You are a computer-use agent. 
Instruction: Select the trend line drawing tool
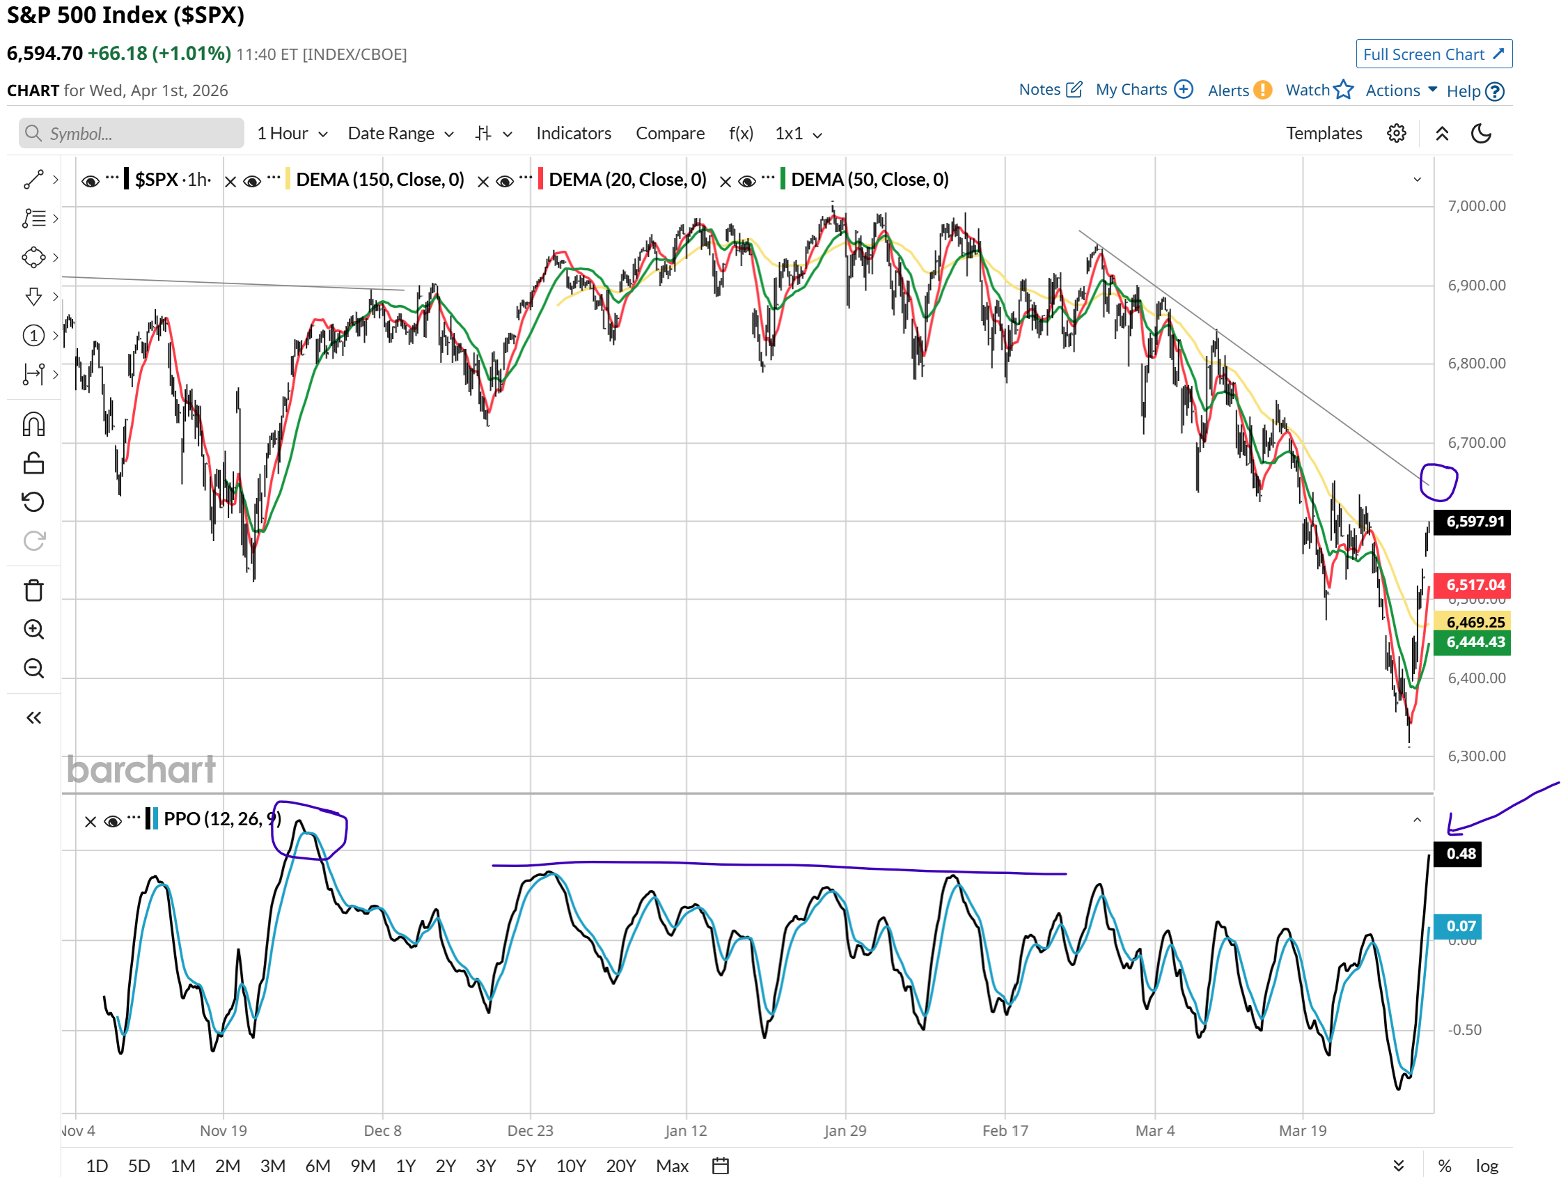click(x=33, y=180)
